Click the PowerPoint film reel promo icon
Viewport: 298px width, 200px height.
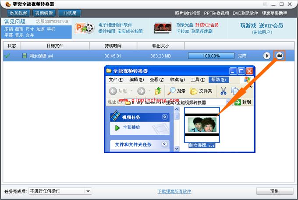[85, 28]
